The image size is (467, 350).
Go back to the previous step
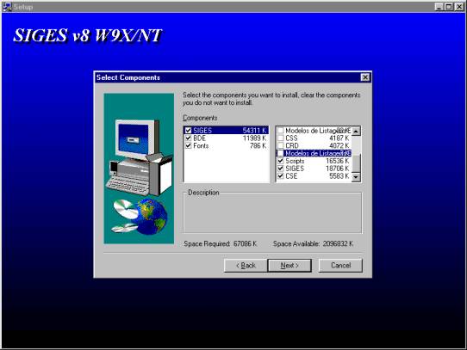246,265
